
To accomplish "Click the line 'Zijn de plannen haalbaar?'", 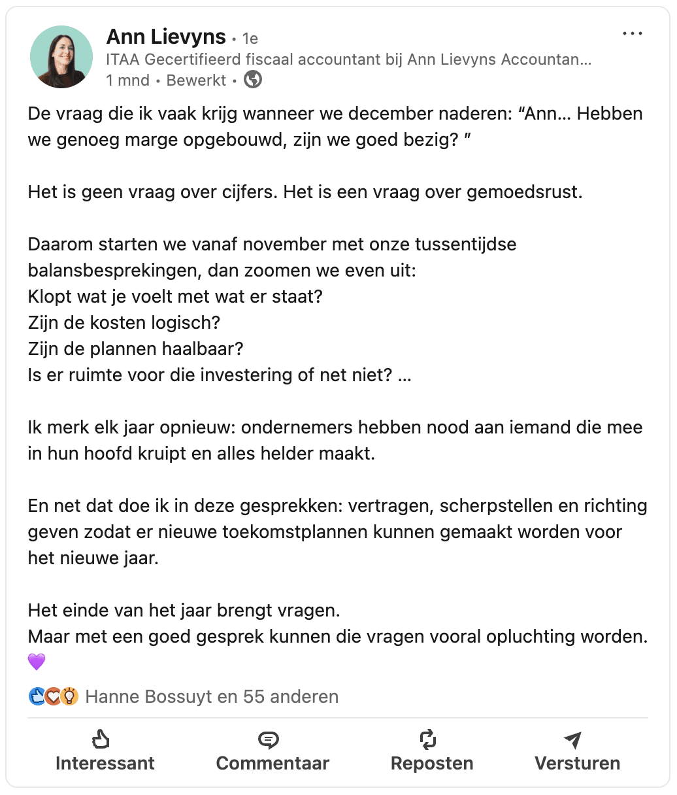I will tap(135, 349).
